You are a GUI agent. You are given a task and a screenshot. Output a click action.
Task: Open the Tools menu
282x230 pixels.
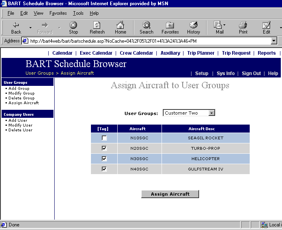tap(78, 13)
